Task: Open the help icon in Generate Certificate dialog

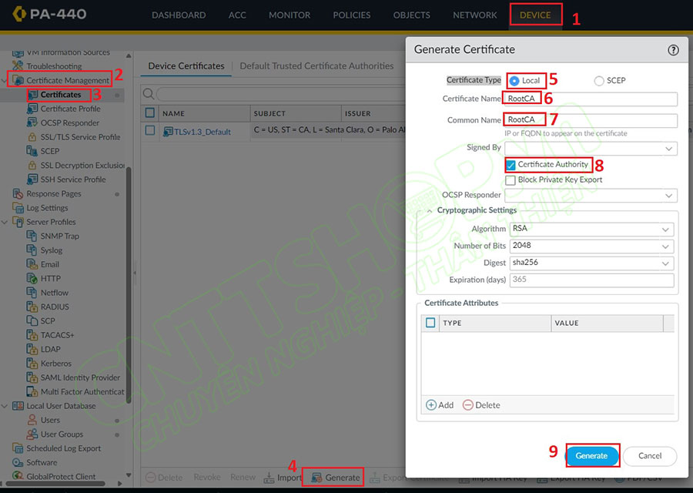Action: click(x=673, y=50)
